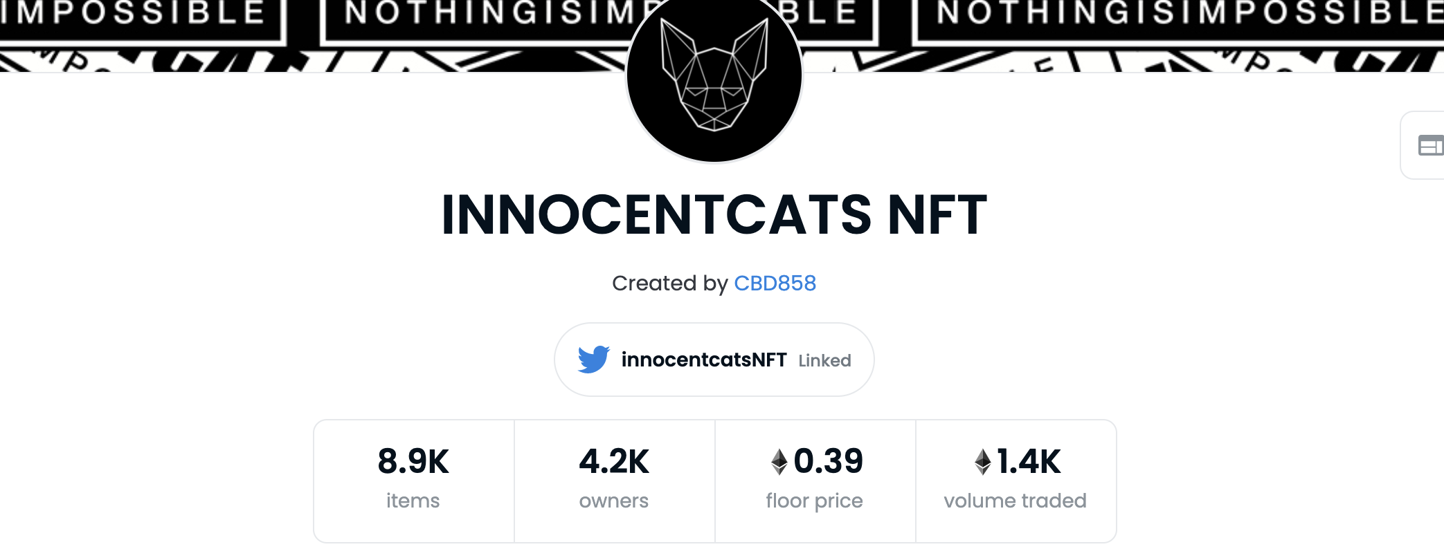The image size is (1444, 549).
Task: Open the innocentcatsNFT Twitter handle
Action: [x=704, y=360]
